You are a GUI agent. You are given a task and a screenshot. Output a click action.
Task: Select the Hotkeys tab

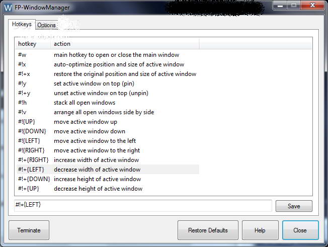click(22, 24)
